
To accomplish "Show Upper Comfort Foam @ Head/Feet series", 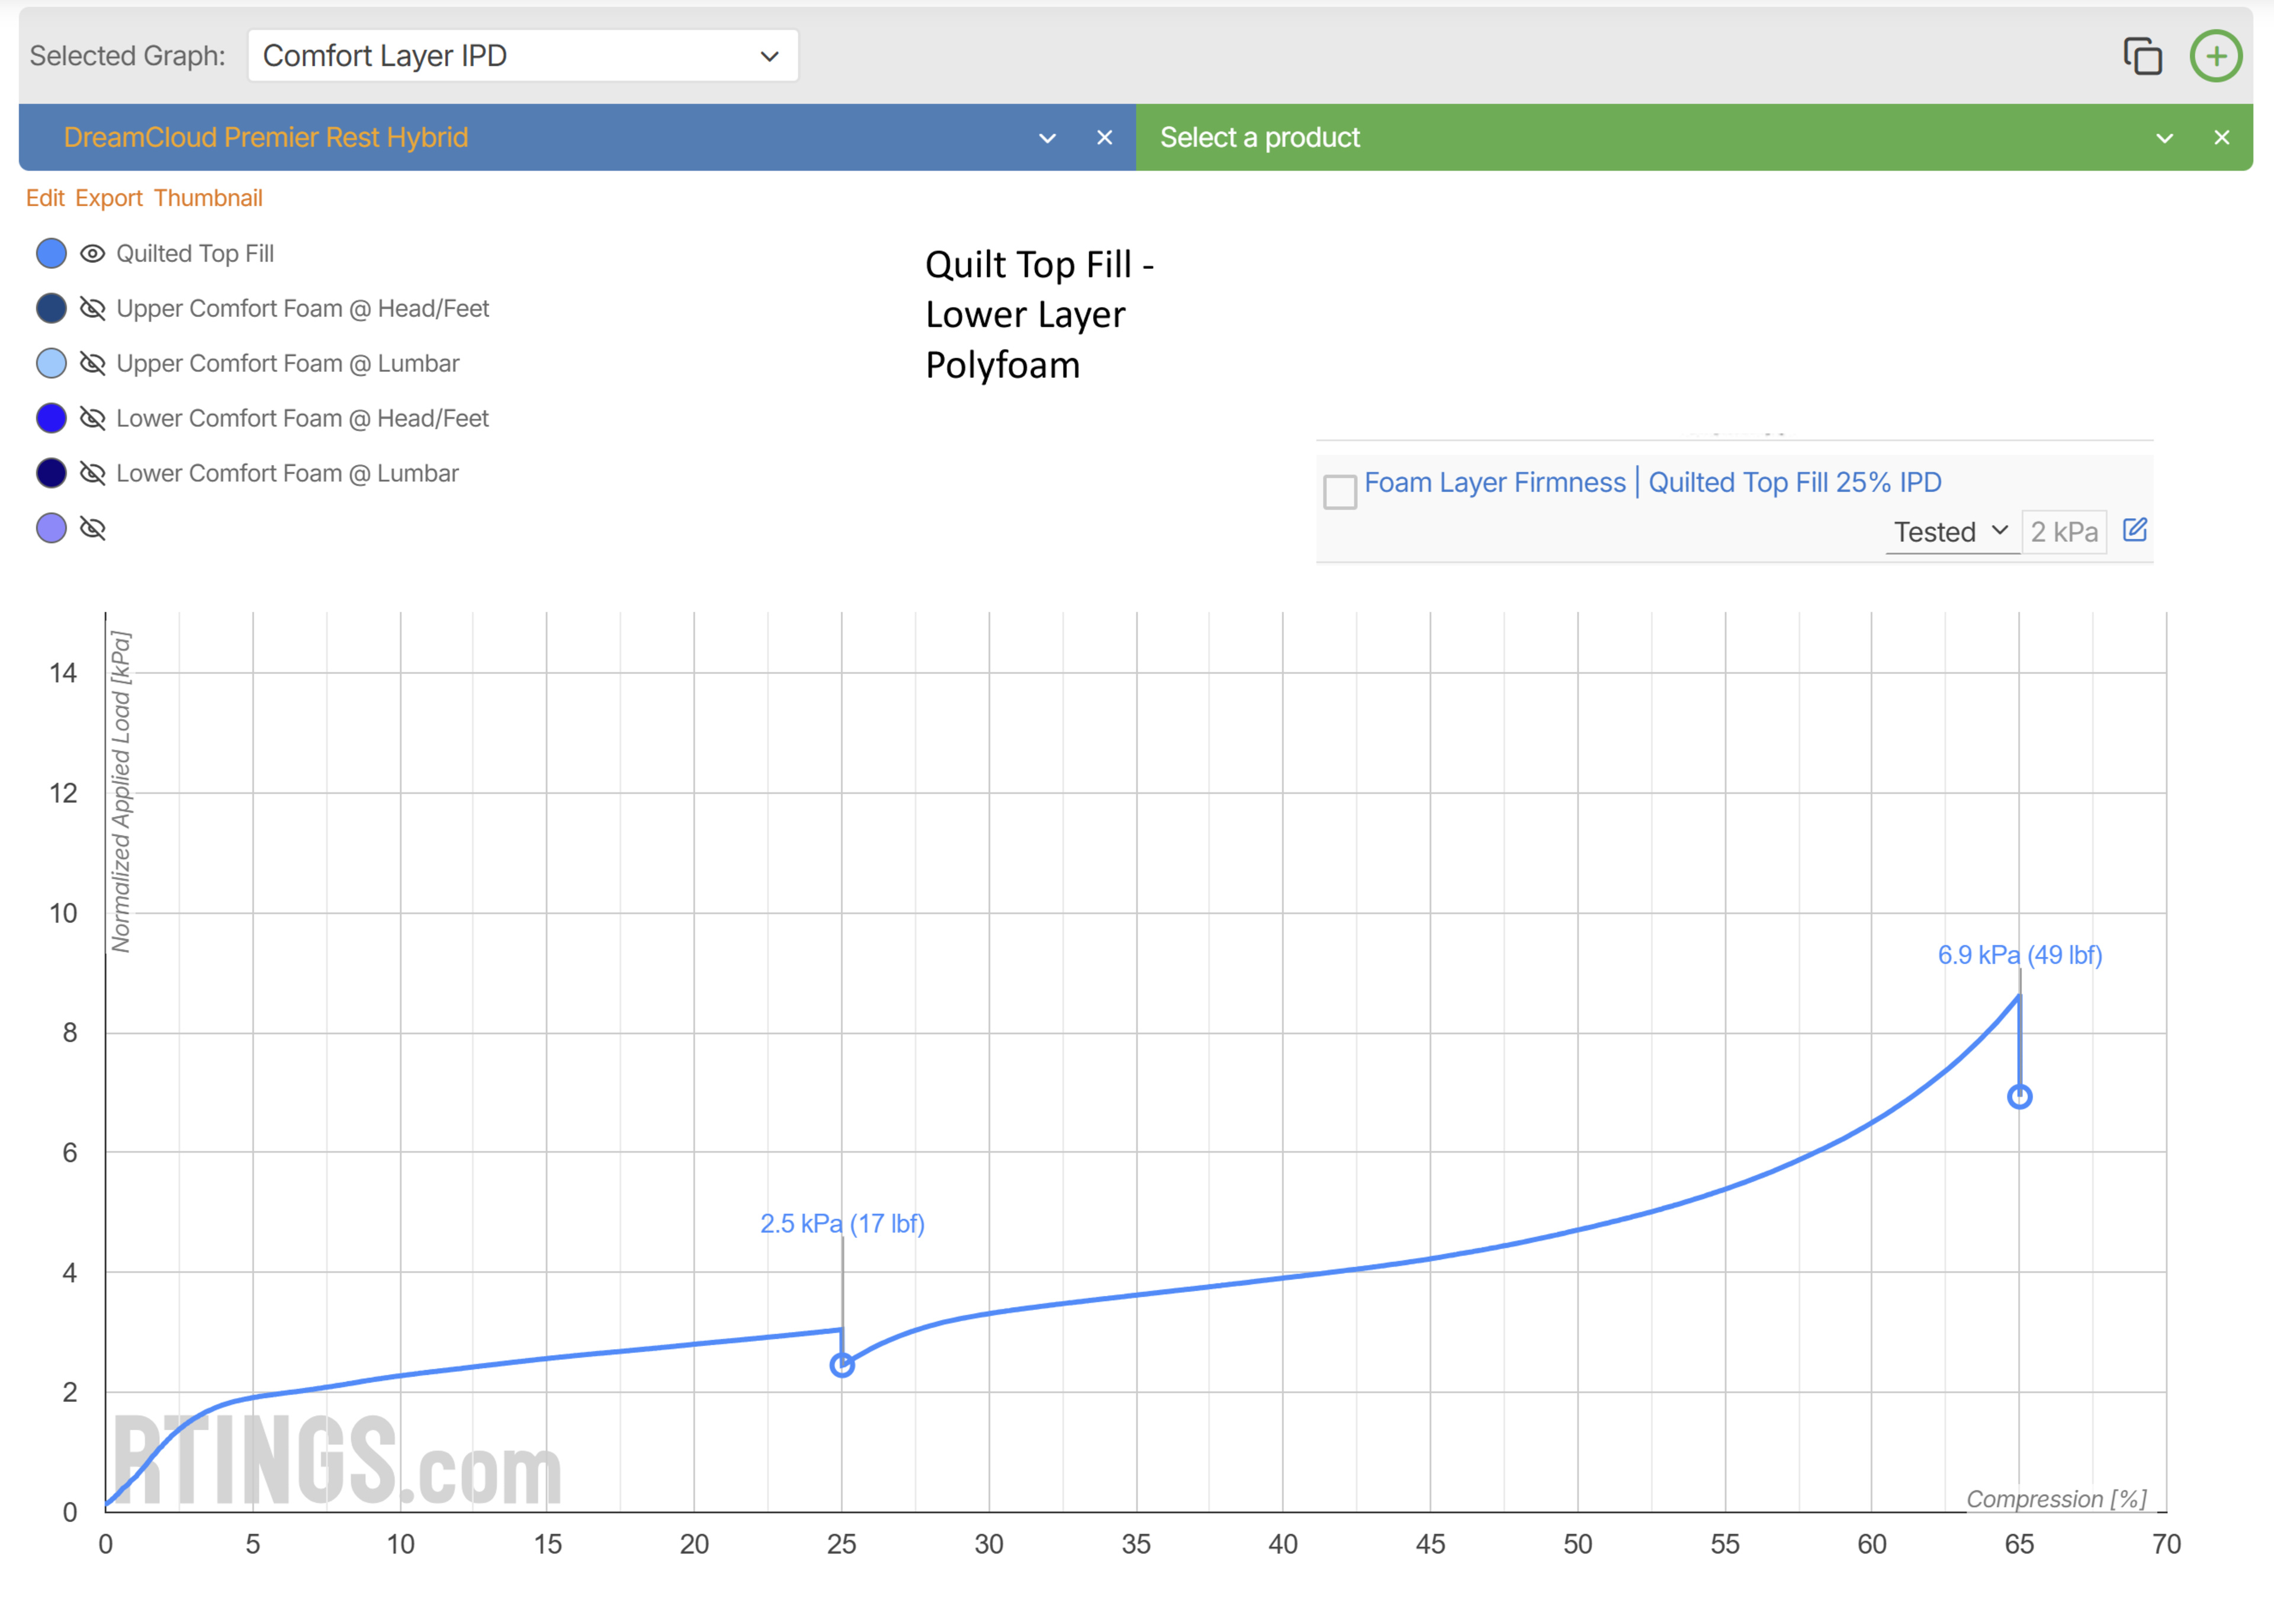I will (x=93, y=309).
